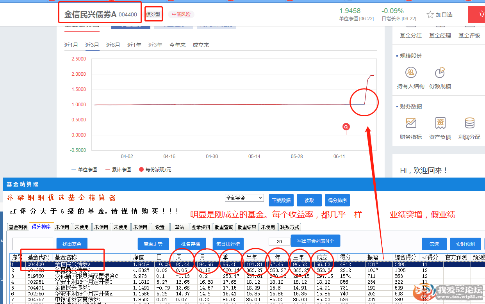The height and width of the screenshot is (304, 485).
Task: Open 资产负债 balance sheet icon
Action: point(440,123)
